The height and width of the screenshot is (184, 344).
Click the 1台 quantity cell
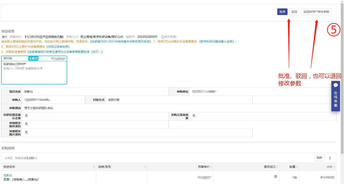coord(294,177)
